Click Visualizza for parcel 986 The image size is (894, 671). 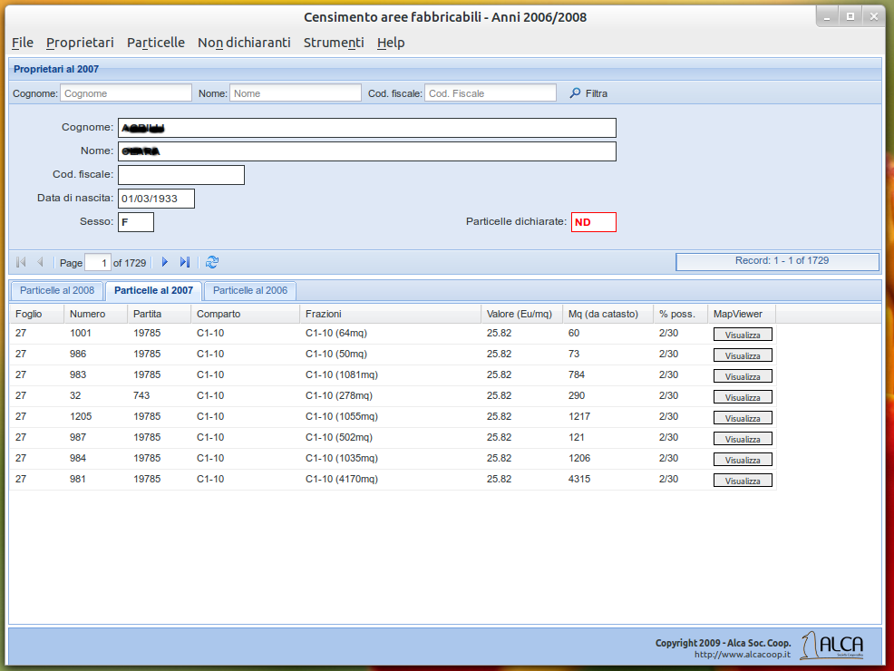743,355
